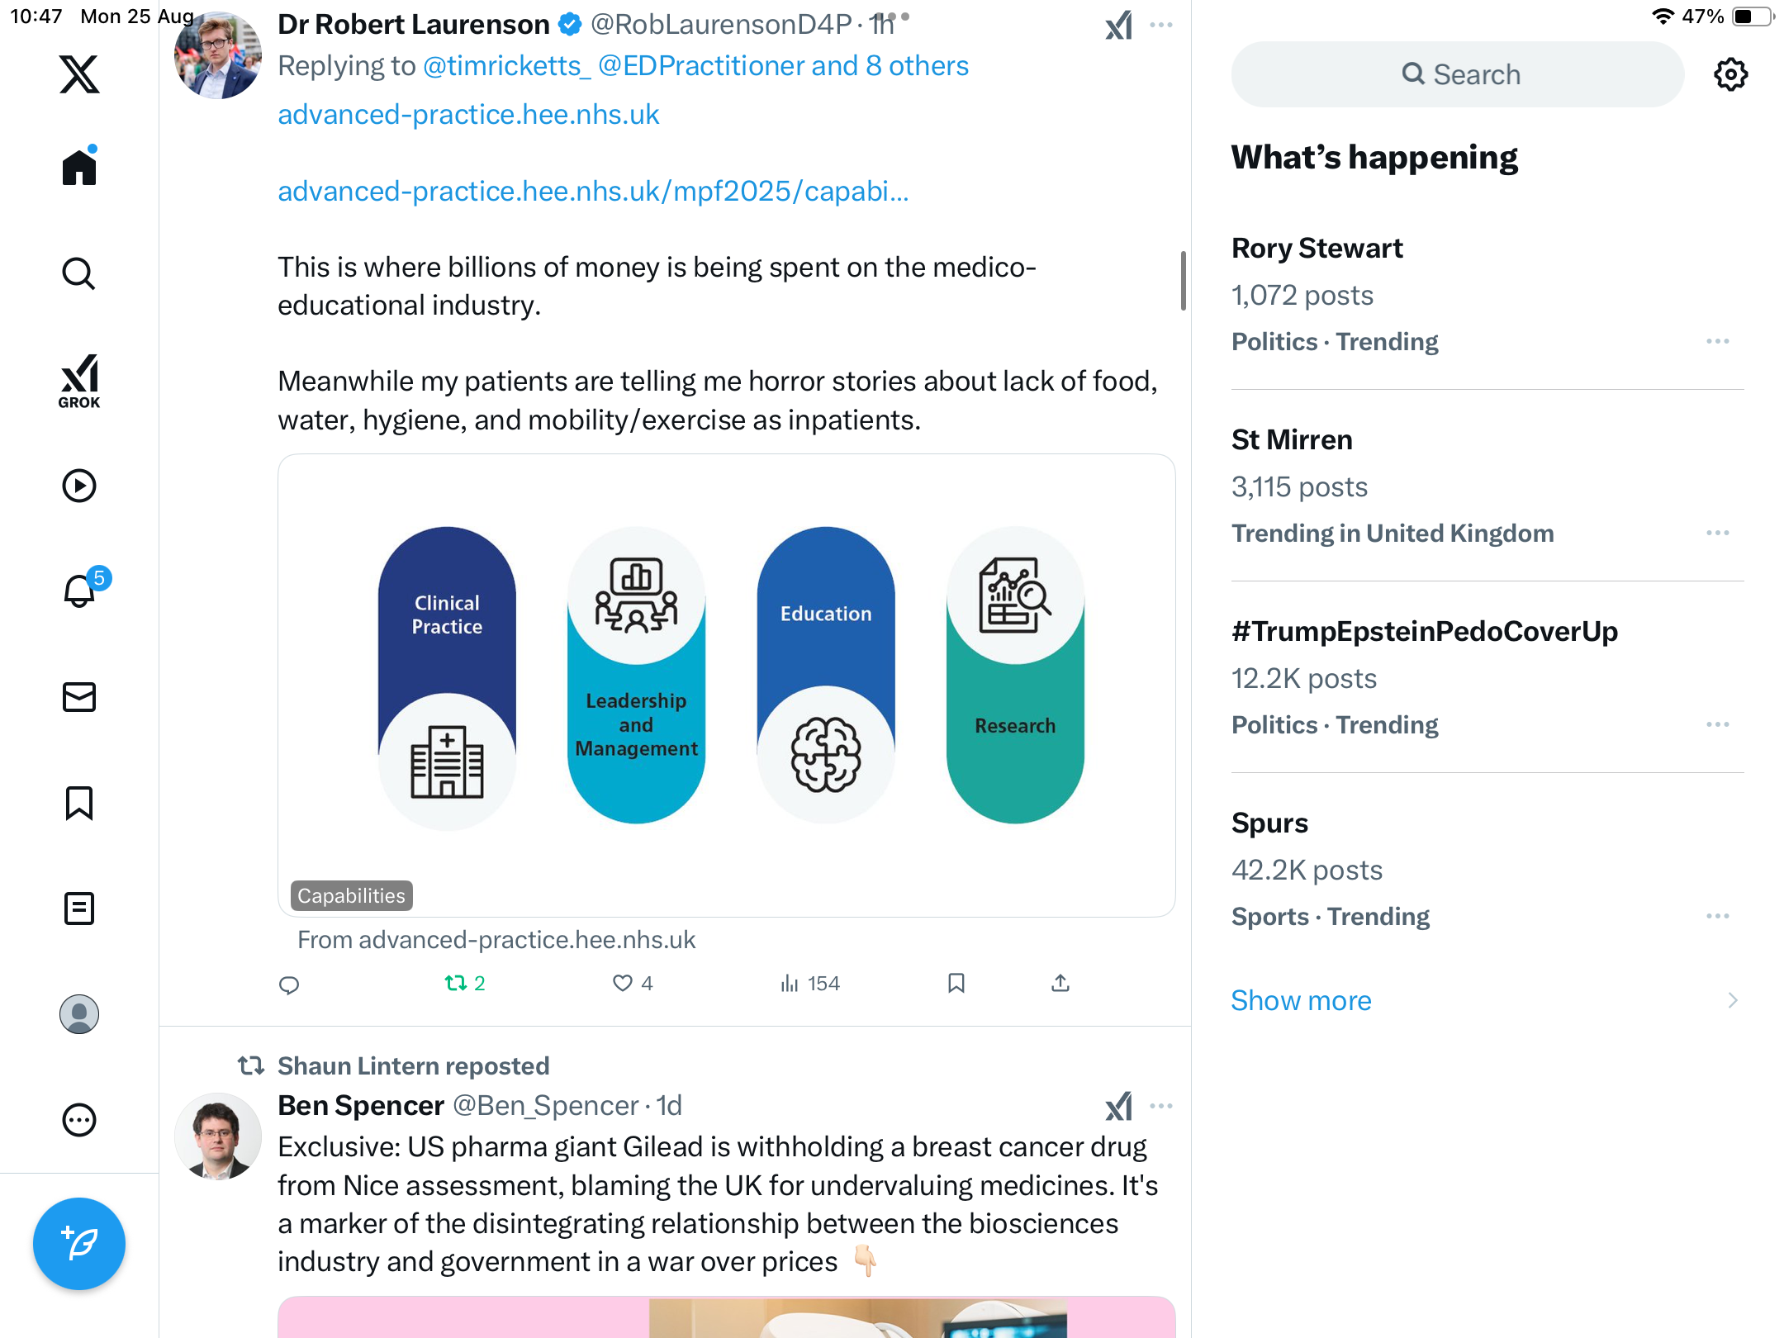
Task: Open Messages envelope icon
Action: pos(79,697)
